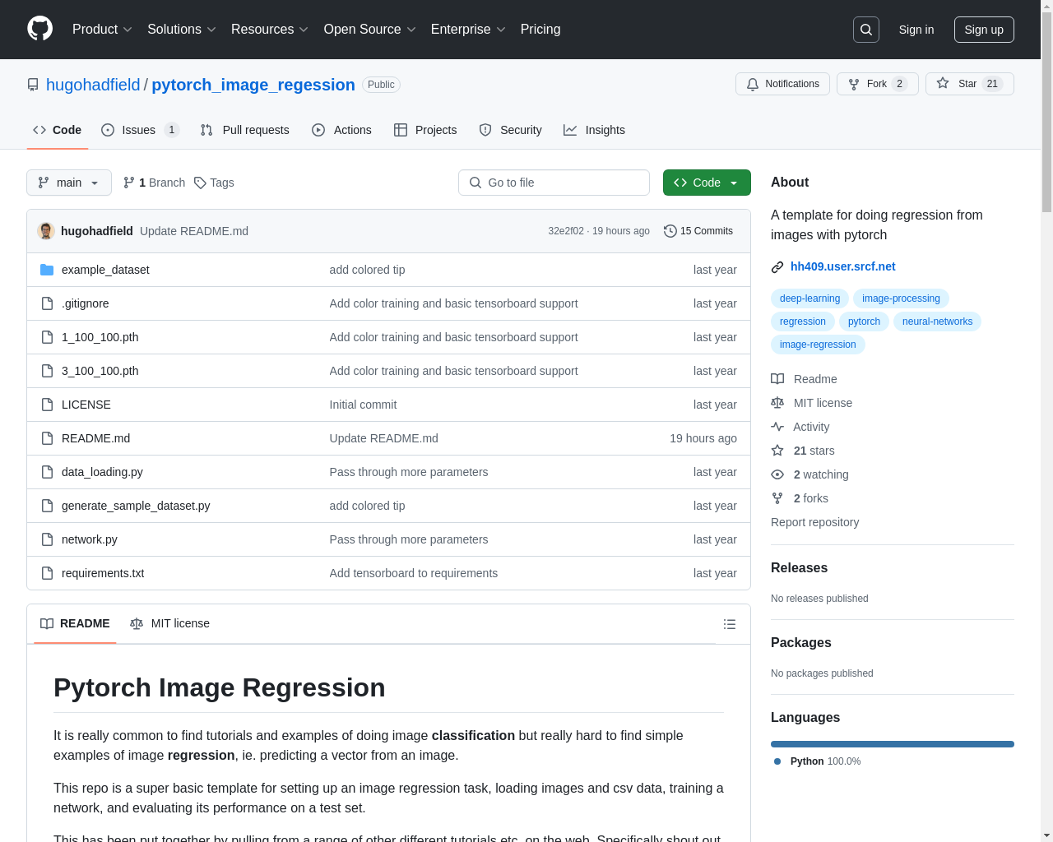Viewport: 1053px width, 842px height.
Task: Click the fork icon beside 2 forks
Action: [x=777, y=498]
